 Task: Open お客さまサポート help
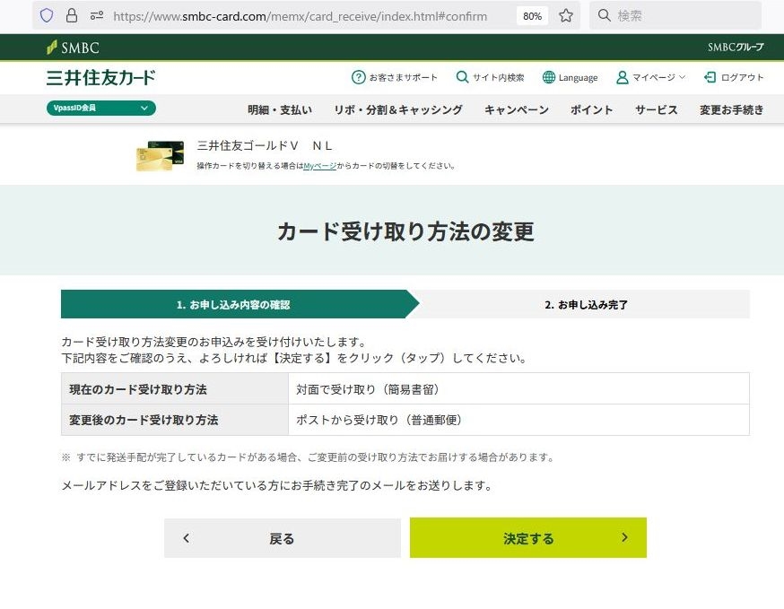click(x=395, y=77)
